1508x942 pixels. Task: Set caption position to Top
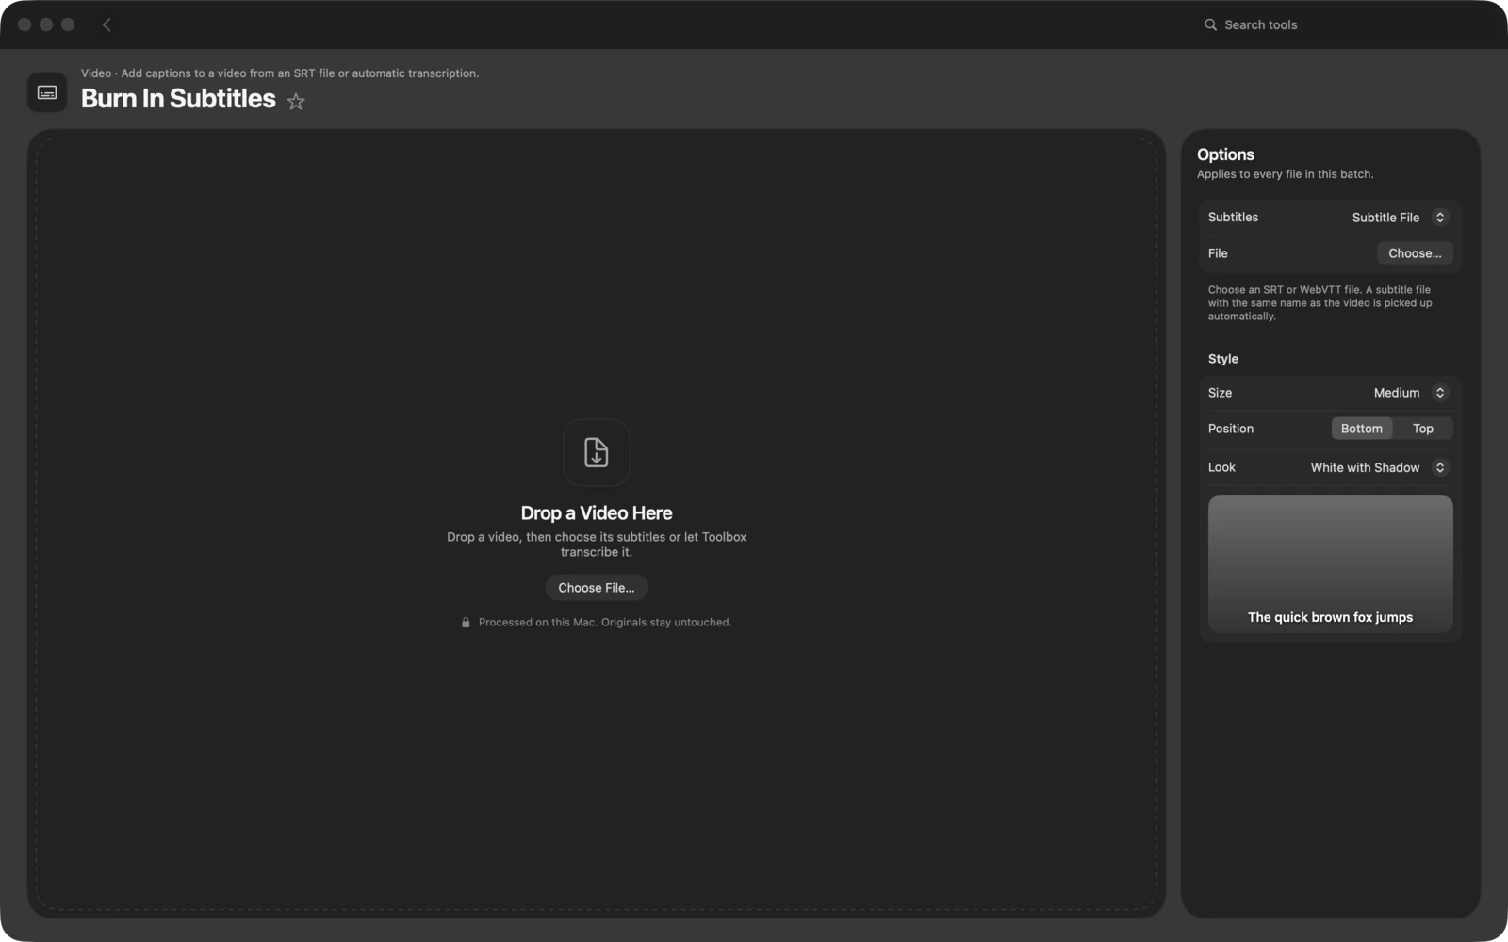pos(1423,429)
